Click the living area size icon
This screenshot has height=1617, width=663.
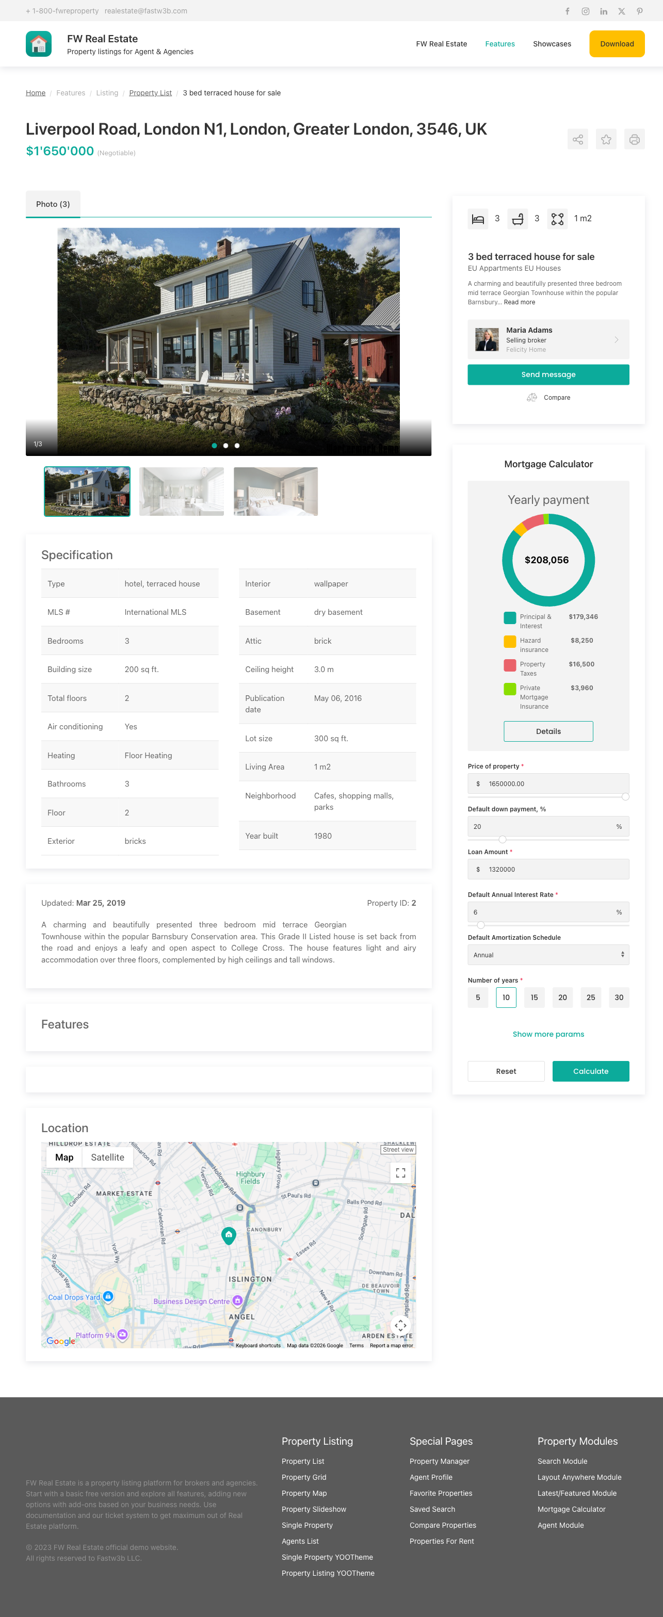click(x=557, y=219)
